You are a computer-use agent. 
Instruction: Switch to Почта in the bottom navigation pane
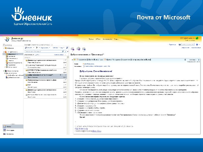(13, 126)
